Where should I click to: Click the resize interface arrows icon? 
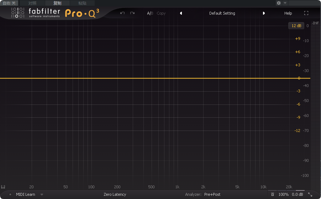(x=310, y=194)
